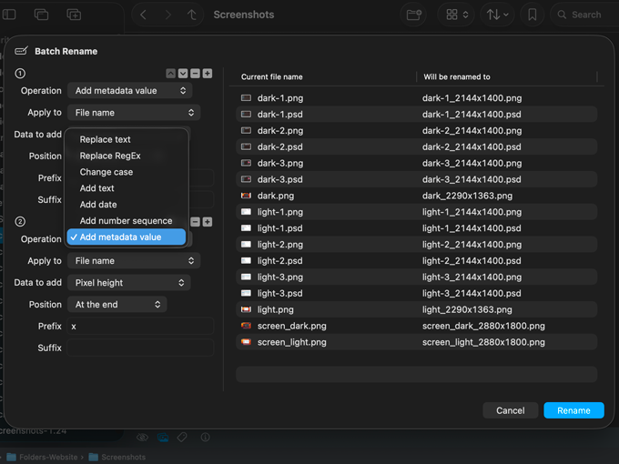Move step 1 down with the down arrow
The width and height of the screenshot is (619, 464).
[183, 73]
